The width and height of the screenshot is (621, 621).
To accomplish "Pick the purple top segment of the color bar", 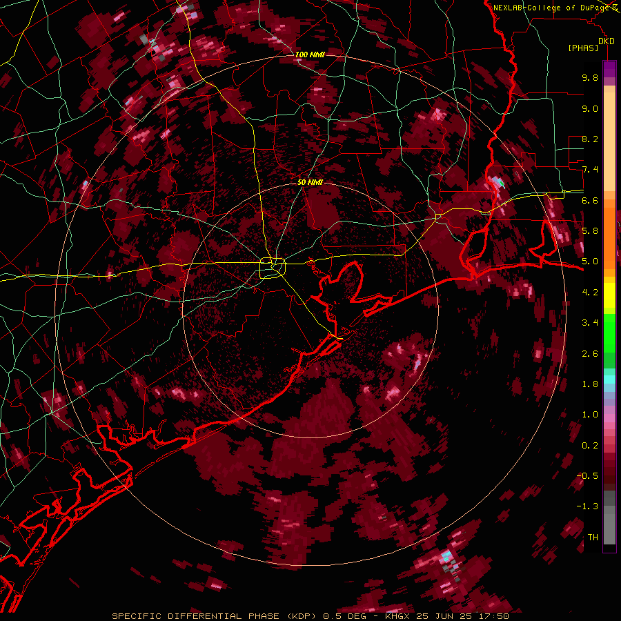I will [609, 69].
